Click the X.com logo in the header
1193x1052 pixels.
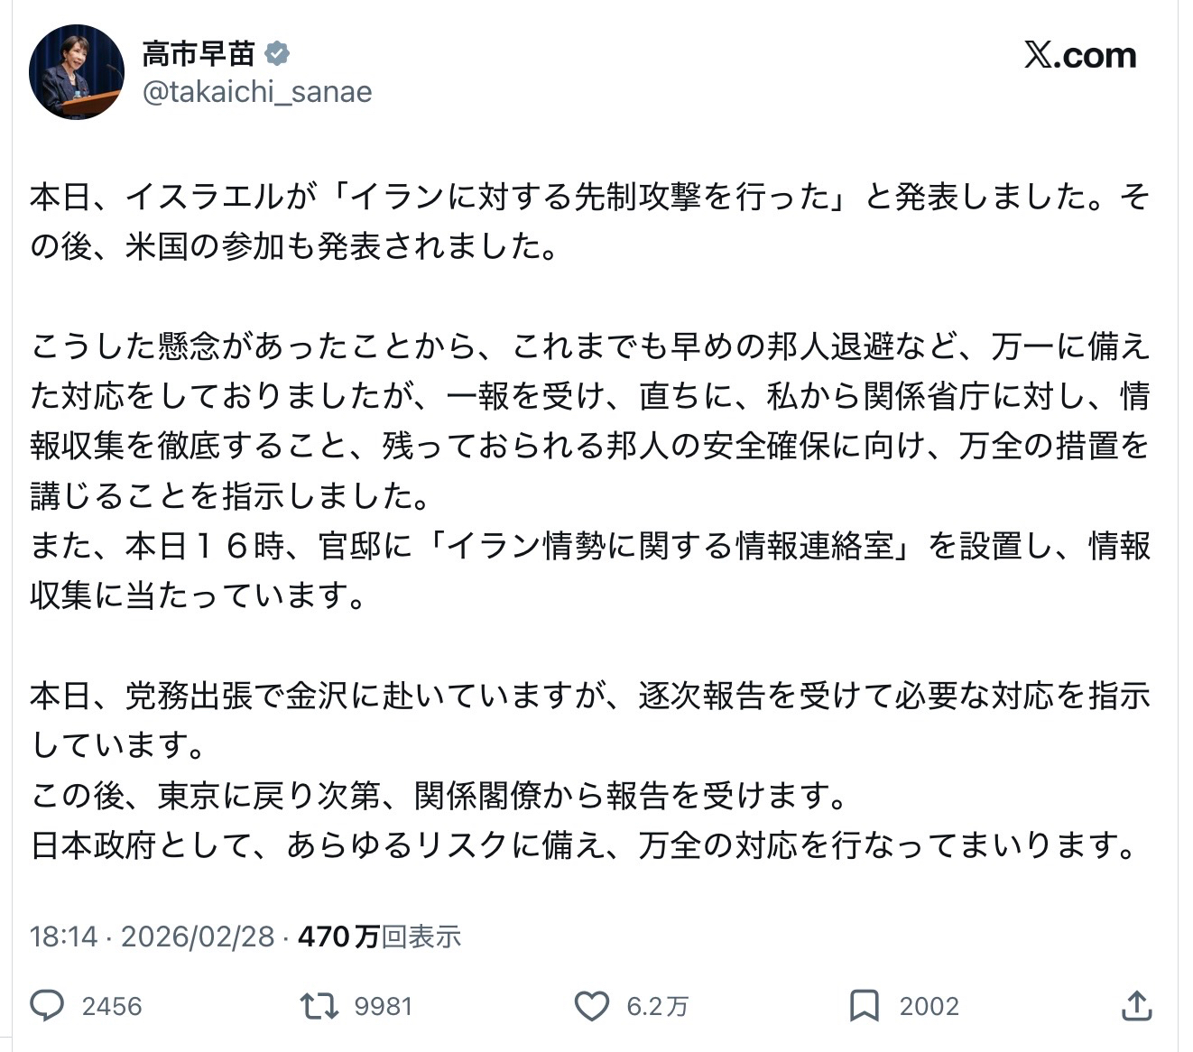1080,56
